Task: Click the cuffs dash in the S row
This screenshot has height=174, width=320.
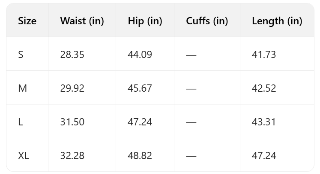Action: [191, 55]
